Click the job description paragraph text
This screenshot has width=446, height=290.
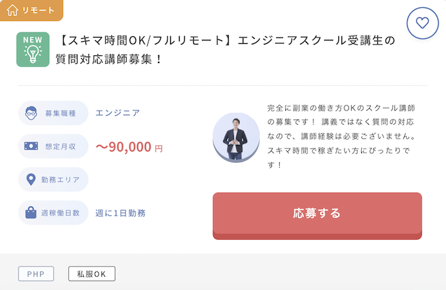click(x=342, y=136)
